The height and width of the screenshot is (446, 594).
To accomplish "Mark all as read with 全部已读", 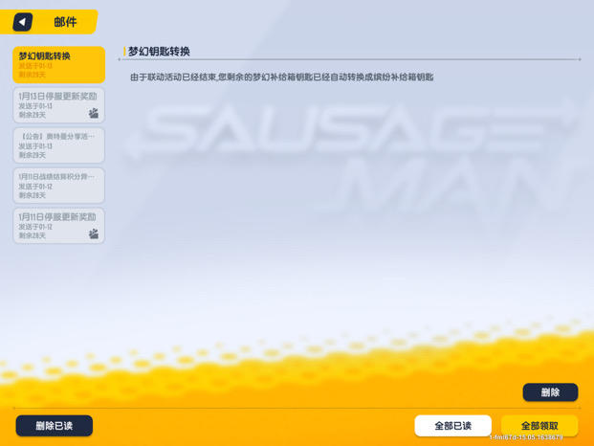I will (453, 426).
